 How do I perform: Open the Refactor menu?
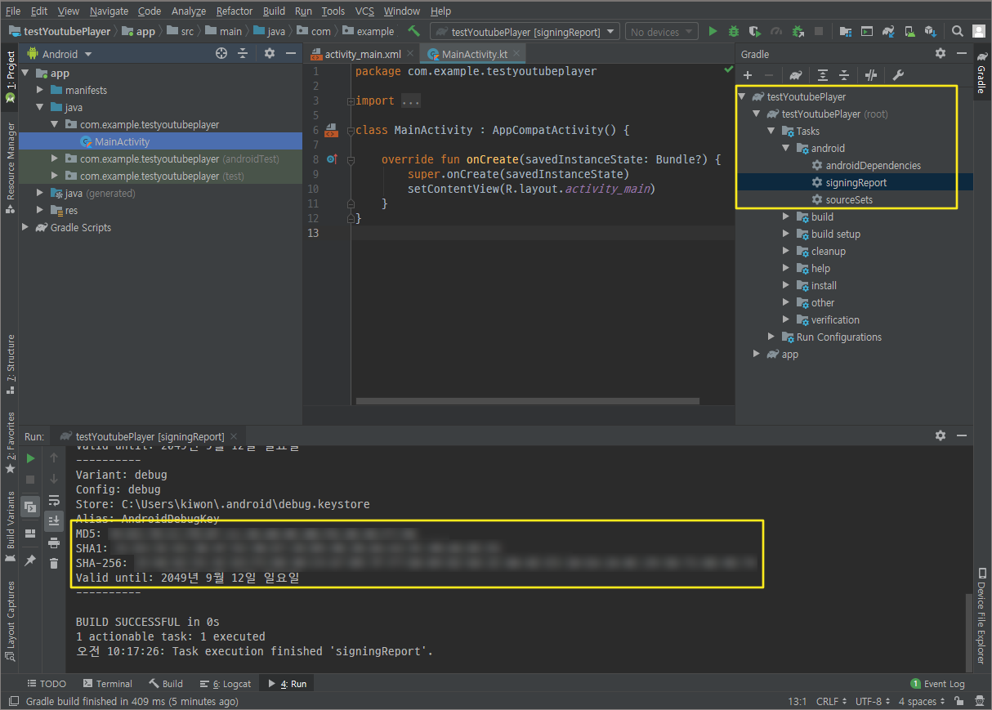pyautogui.click(x=234, y=11)
